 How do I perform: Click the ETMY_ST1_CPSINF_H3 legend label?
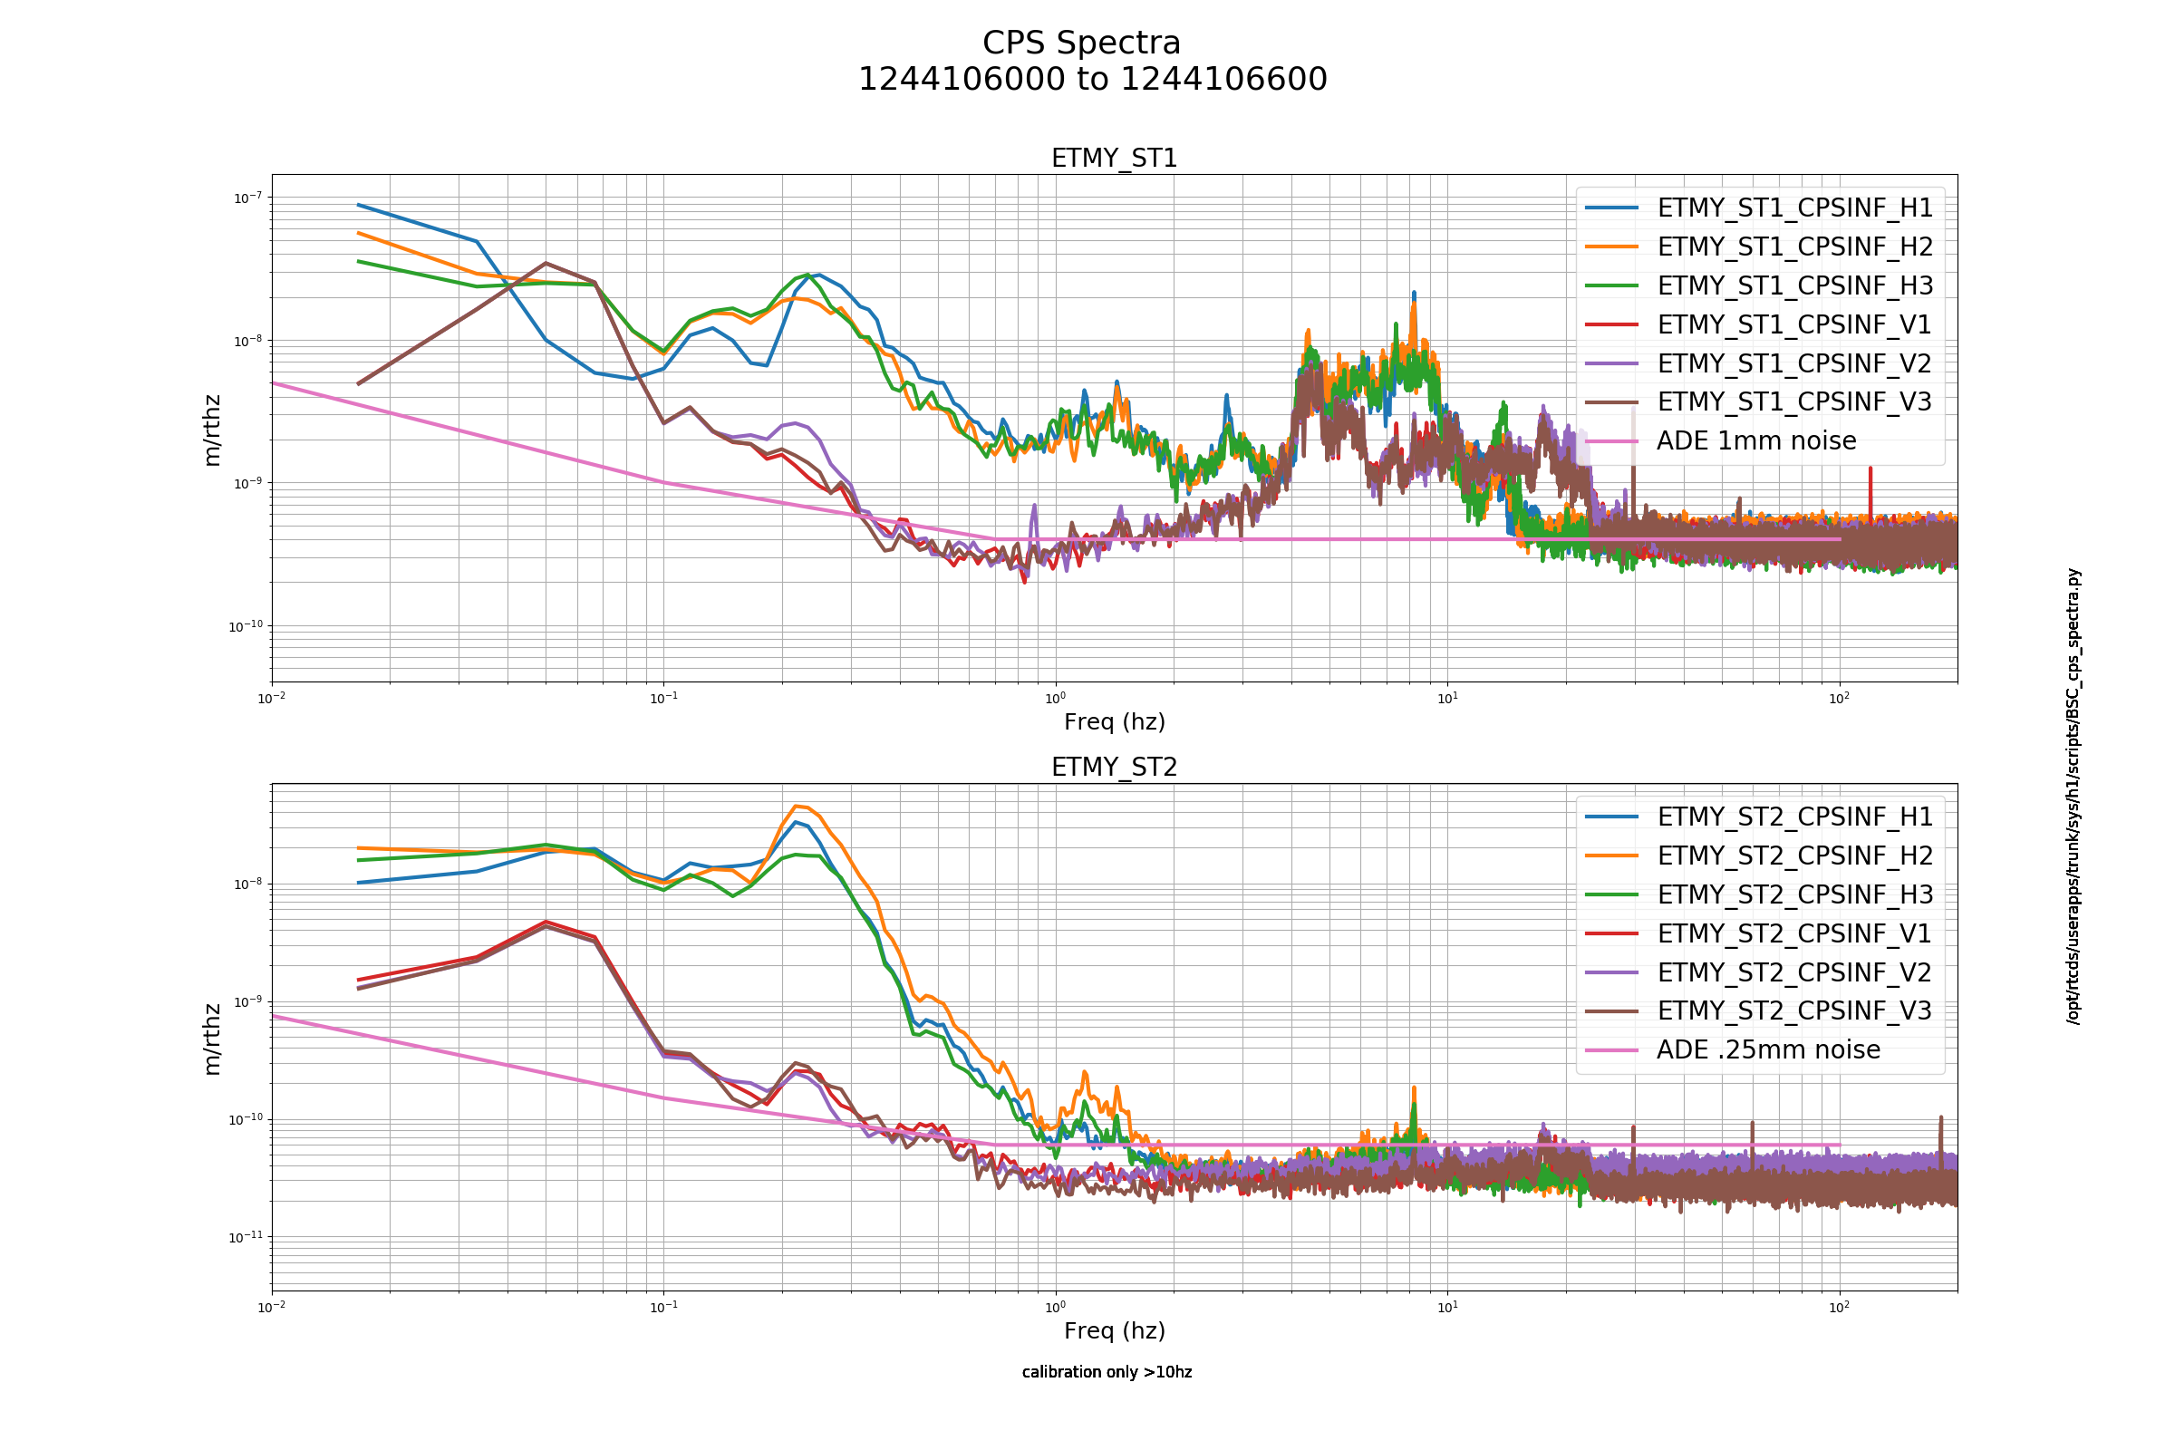(1795, 285)
